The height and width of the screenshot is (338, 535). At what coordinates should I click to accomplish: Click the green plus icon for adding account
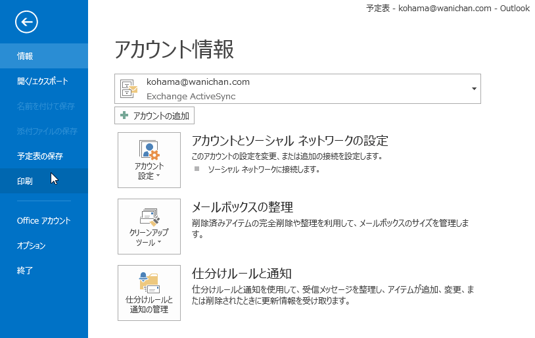[x=124, y=115]
